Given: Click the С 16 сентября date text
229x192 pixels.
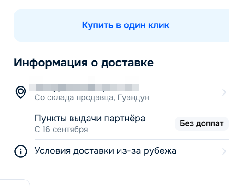Looking at the screenshot, I should click(61, 129).
